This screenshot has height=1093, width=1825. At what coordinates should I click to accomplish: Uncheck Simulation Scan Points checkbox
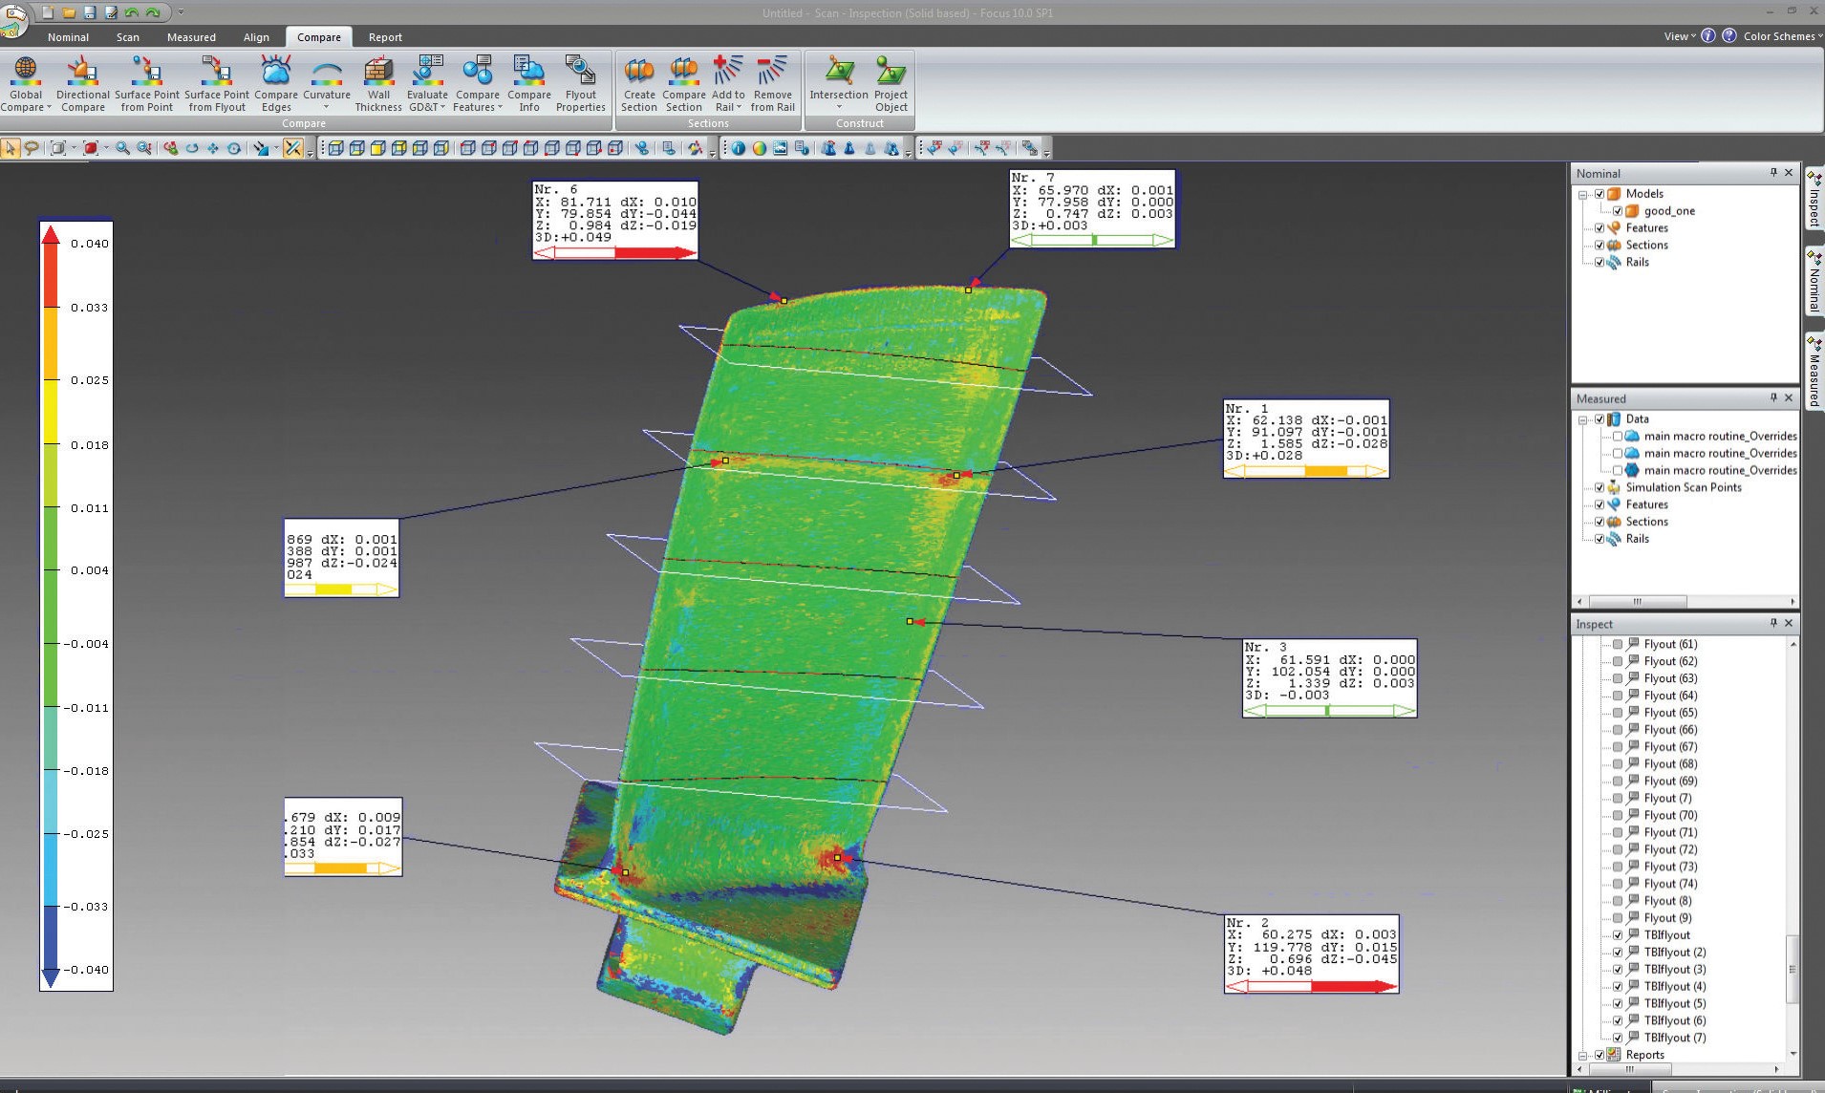1600,487
